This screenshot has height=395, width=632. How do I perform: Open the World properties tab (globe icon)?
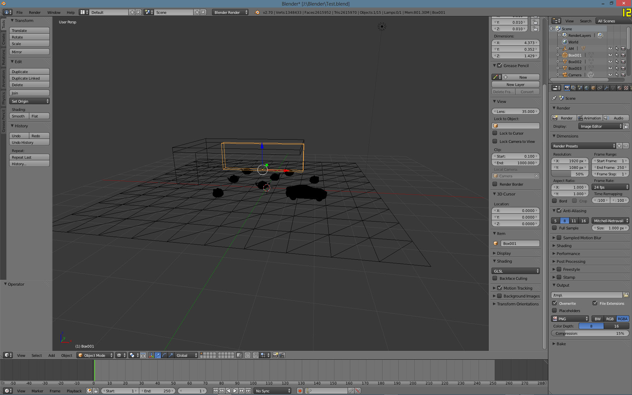tap(587, 88)
